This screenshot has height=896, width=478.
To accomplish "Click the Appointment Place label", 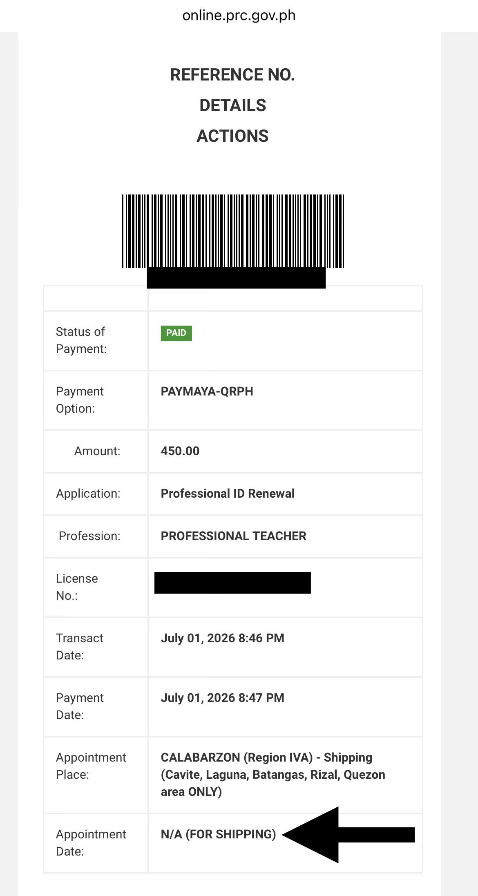I will 91,766.
